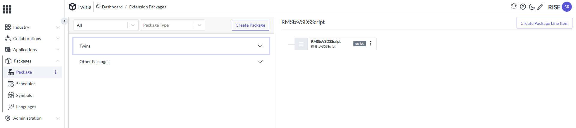The image size is (576, 128).
Task: Click the RISE label in header
Action: 554,7
